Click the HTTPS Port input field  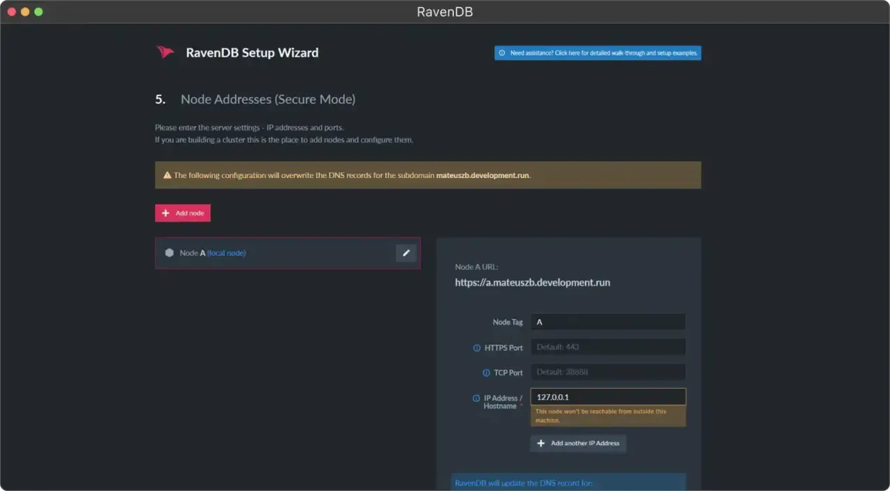pos(608,347)
